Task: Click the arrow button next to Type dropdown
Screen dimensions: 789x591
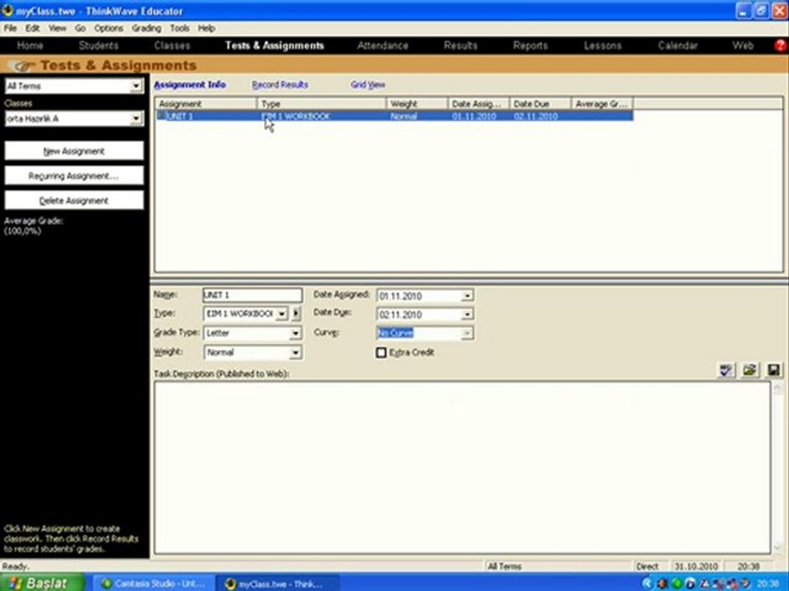Action: point(296,314)
